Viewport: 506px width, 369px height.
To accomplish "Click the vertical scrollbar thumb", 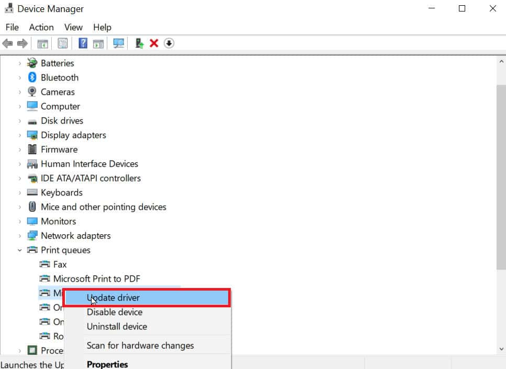I will [501, 177].
